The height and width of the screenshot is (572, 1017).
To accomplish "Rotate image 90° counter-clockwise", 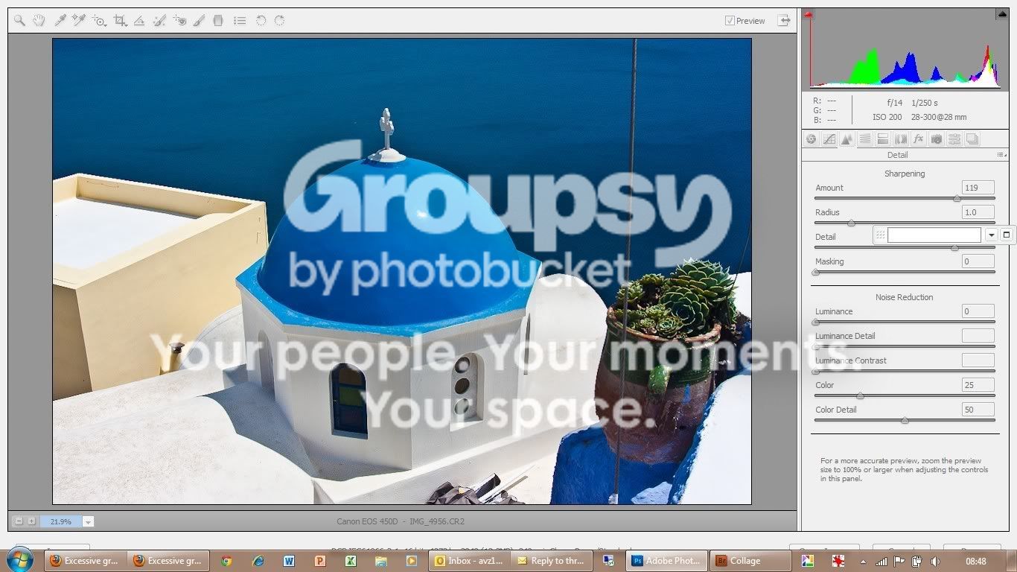I will [x=261, y=21].
